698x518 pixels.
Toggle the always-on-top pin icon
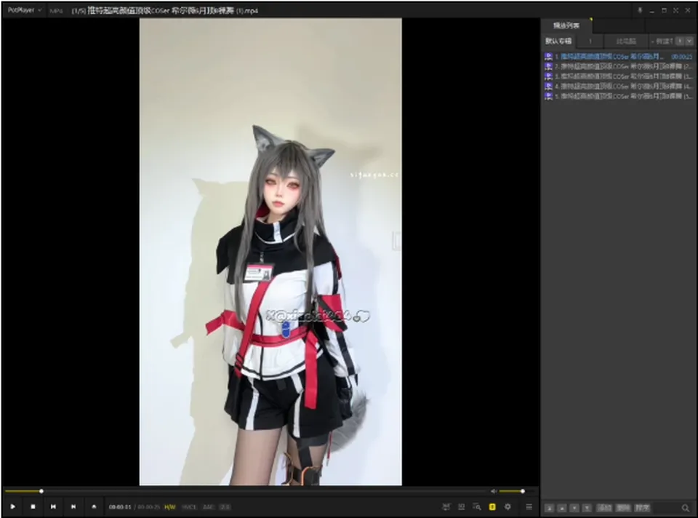click(640, 10)
